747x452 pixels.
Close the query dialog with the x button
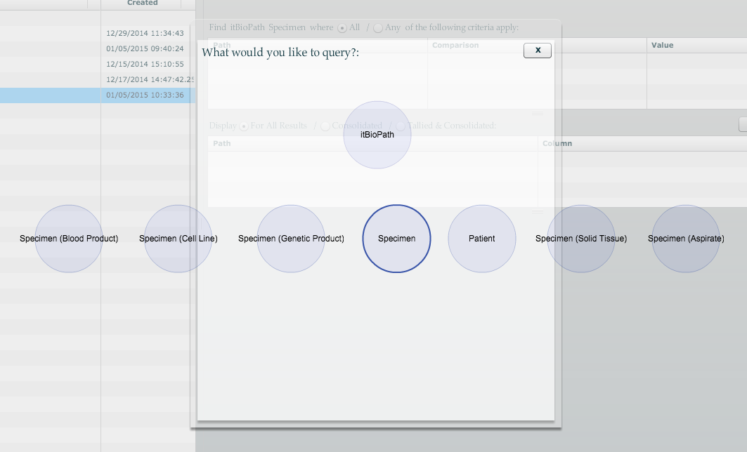538,51
